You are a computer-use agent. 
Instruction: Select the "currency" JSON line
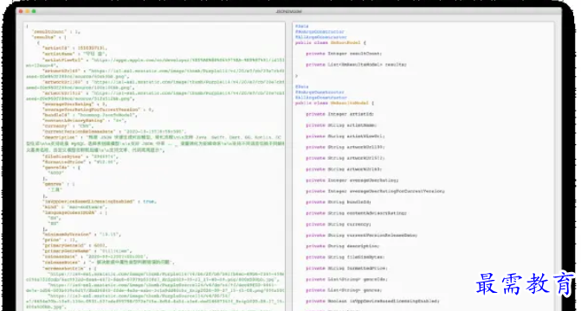pyautogui.click(x=68, y=126)
